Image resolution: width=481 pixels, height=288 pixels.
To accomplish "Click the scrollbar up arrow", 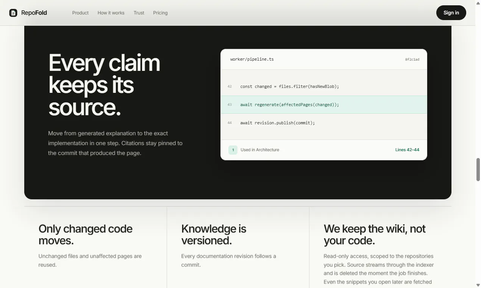I will 478,3.
